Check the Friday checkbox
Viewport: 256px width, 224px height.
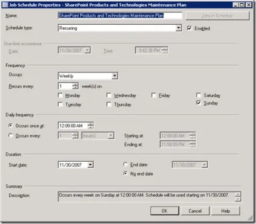[x=153, y=95]
